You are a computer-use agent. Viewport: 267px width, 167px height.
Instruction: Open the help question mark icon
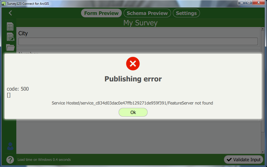[x=10, y=160]
